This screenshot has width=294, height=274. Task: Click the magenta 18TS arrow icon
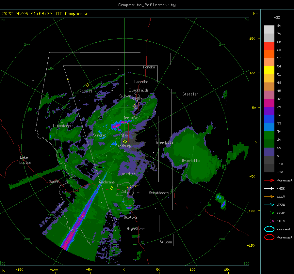pos(269,221)
